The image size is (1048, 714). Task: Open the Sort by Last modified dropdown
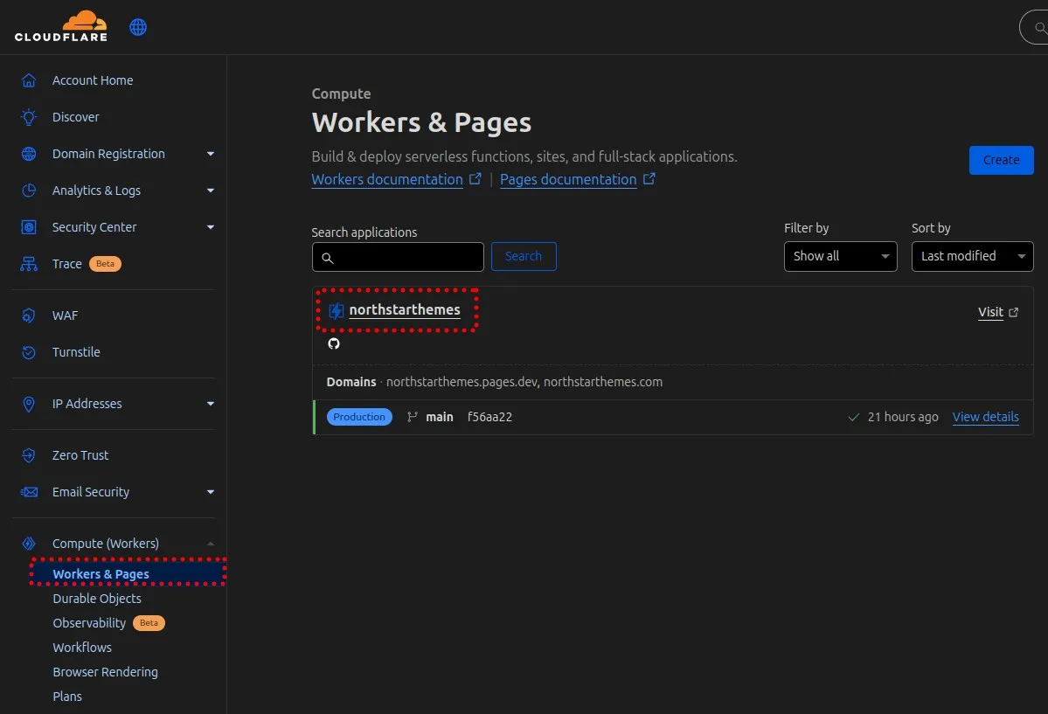click(x=972, y=256)
